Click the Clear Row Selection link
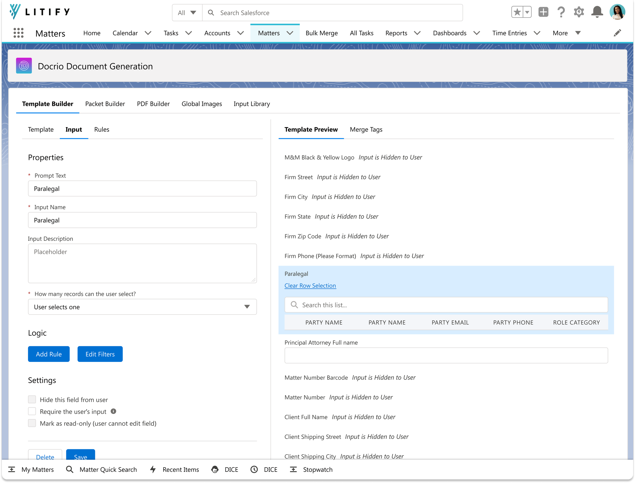Viewport: 635px width, 483px height. click(310, 286)
